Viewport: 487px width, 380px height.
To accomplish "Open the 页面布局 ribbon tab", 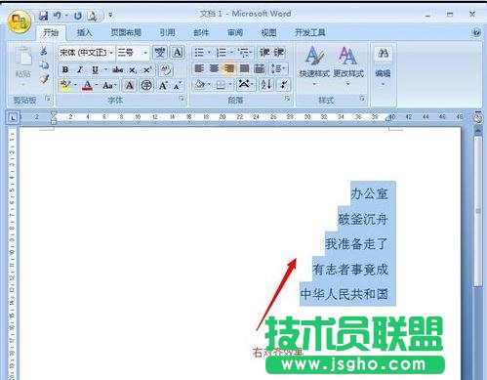I will click(x=126, y=32).
